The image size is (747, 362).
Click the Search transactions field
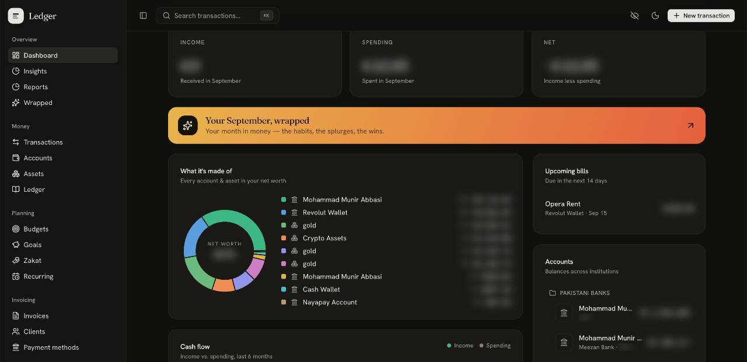[218, 16]
